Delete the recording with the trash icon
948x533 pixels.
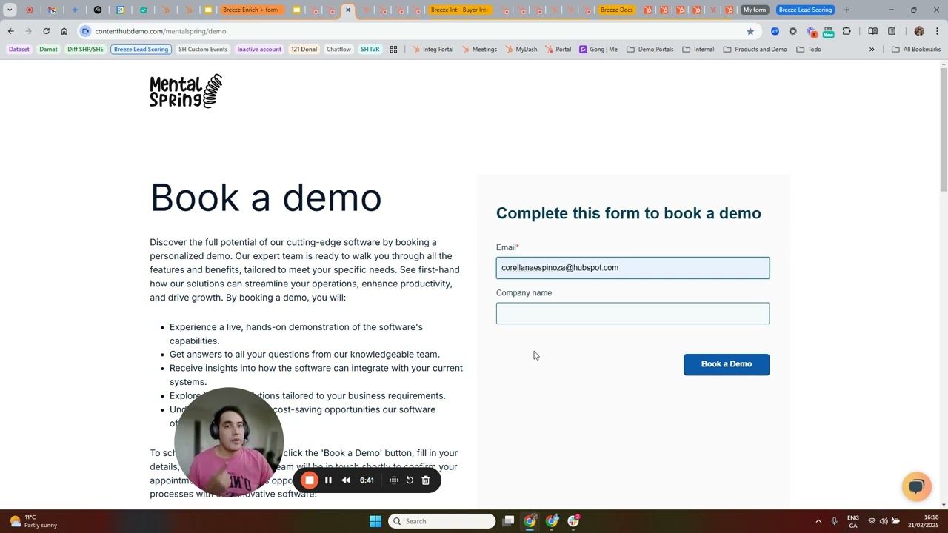click(426, 480)
